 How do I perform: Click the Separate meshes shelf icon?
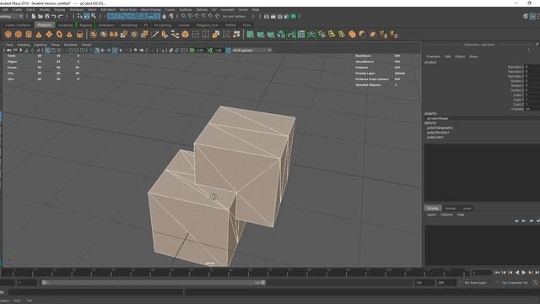[103, 34]
